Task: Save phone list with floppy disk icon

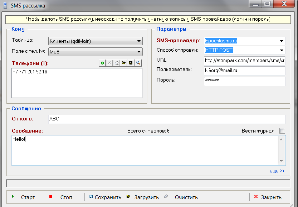Action: 131,63
